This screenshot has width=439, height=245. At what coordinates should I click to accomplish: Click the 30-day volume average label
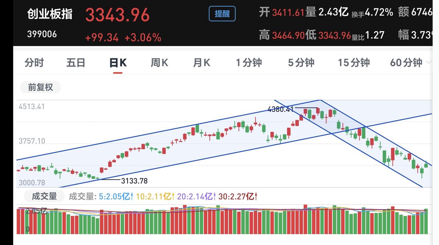click(238, 196)
